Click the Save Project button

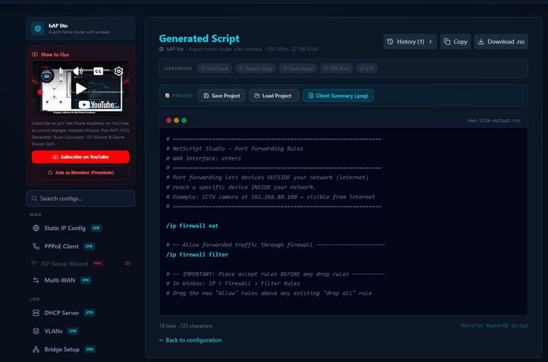[x=222, y=96]
